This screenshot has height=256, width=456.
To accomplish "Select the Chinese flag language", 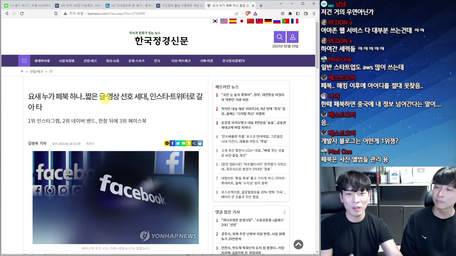I will click(250, 21).
